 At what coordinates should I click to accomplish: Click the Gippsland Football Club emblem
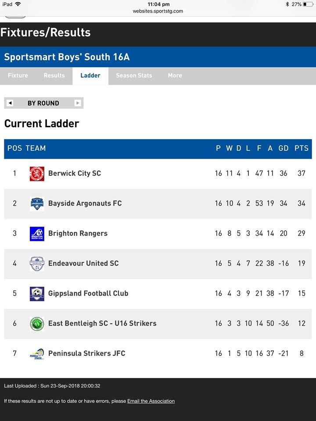[x=37, y=294]
